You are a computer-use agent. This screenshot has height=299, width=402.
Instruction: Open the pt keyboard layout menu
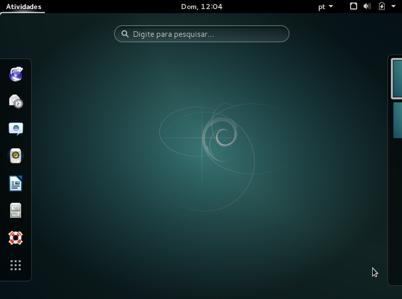click(x=325, y=7)
